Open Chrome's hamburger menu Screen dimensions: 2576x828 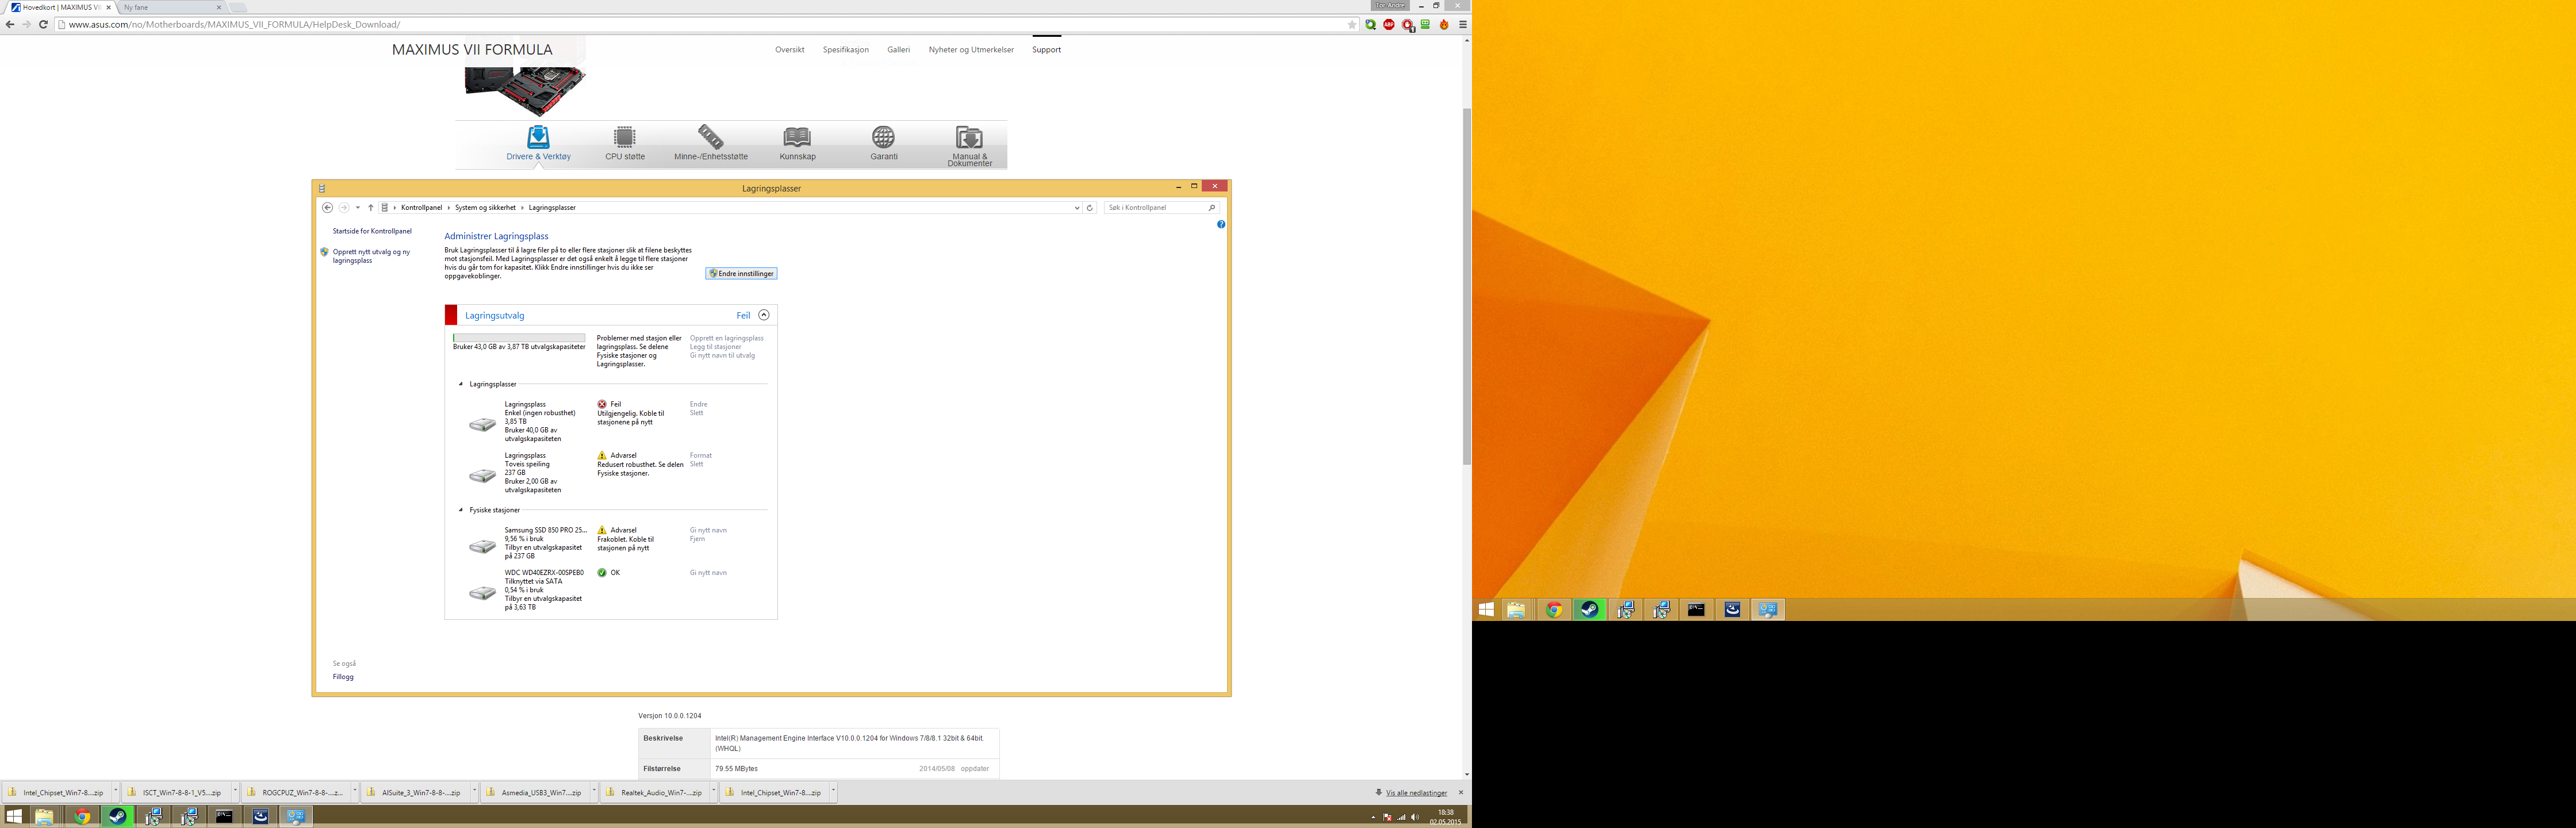pos(1462,24)
